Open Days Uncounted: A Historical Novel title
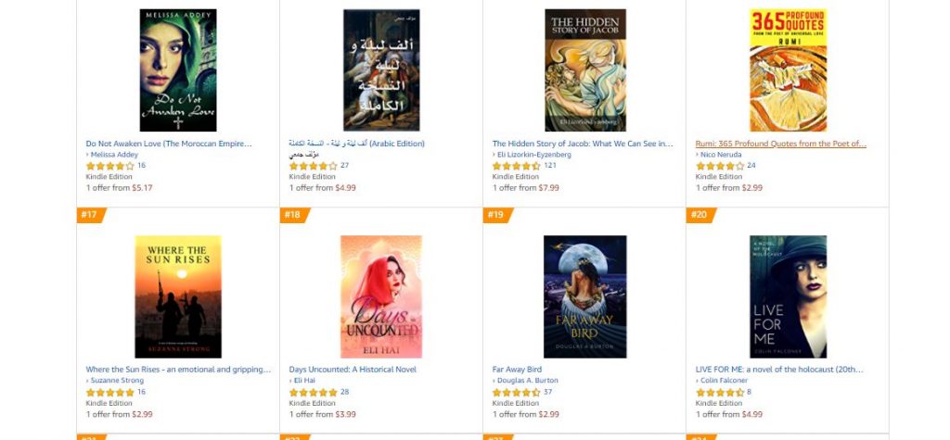The width and height of the screenshot is (950, 440). (x=353, y=370)
